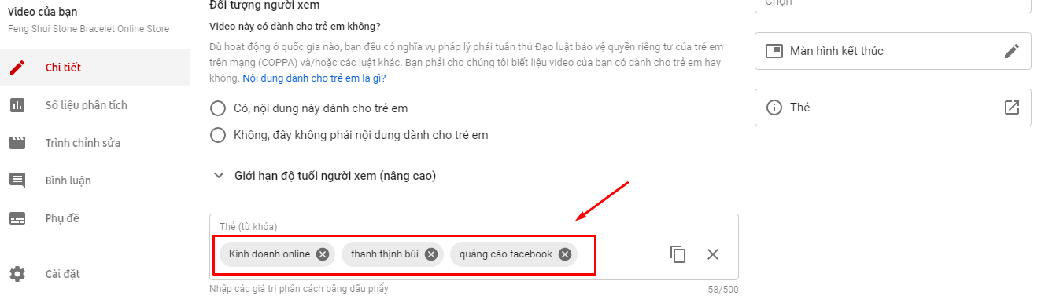Click inside the tags input field
Viewport: 1045px width, 303px height.
tap(622, 254)
